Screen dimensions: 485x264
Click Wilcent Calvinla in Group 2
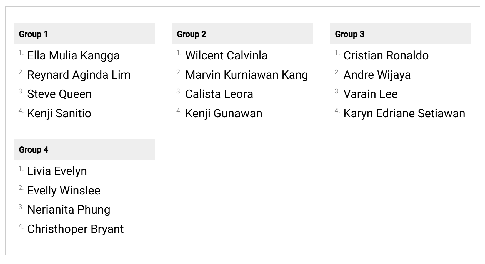226,55
